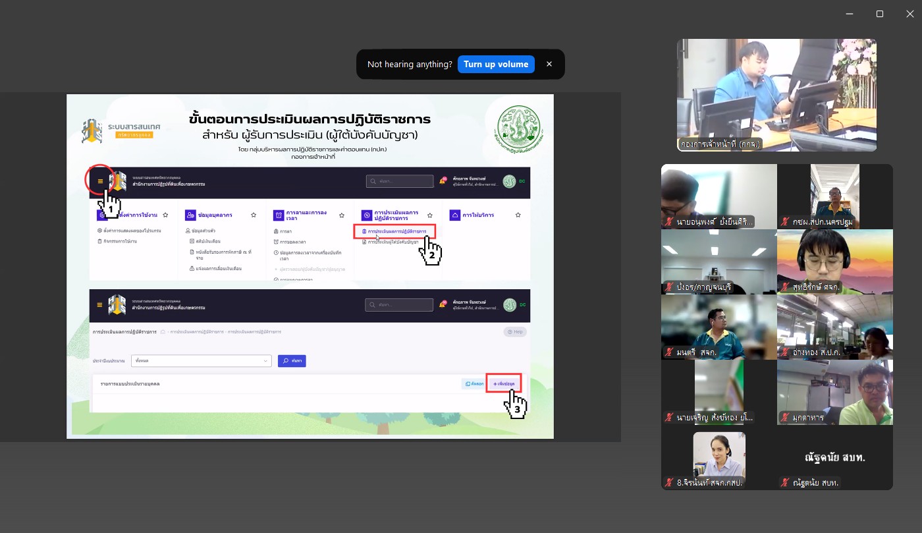Select การประเมินผลการปฏิบัติราชการ menu link in red box
The image size is (922, 533).
pos(395,231)
